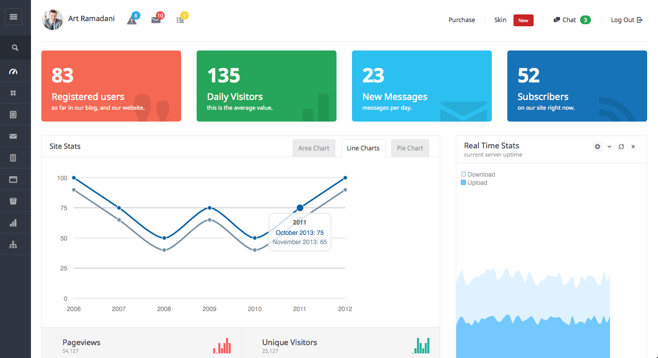This screenshot has height=358, width=658.
Task: Click the Download legend label
Action: click(x=481, y=175)
